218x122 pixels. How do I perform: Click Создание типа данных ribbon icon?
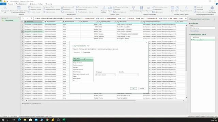tap(212, 9)
